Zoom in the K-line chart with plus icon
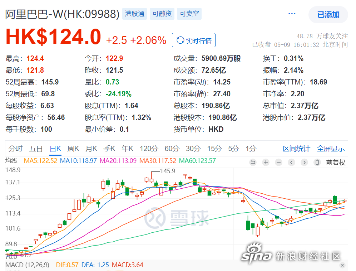 point(266,162)
